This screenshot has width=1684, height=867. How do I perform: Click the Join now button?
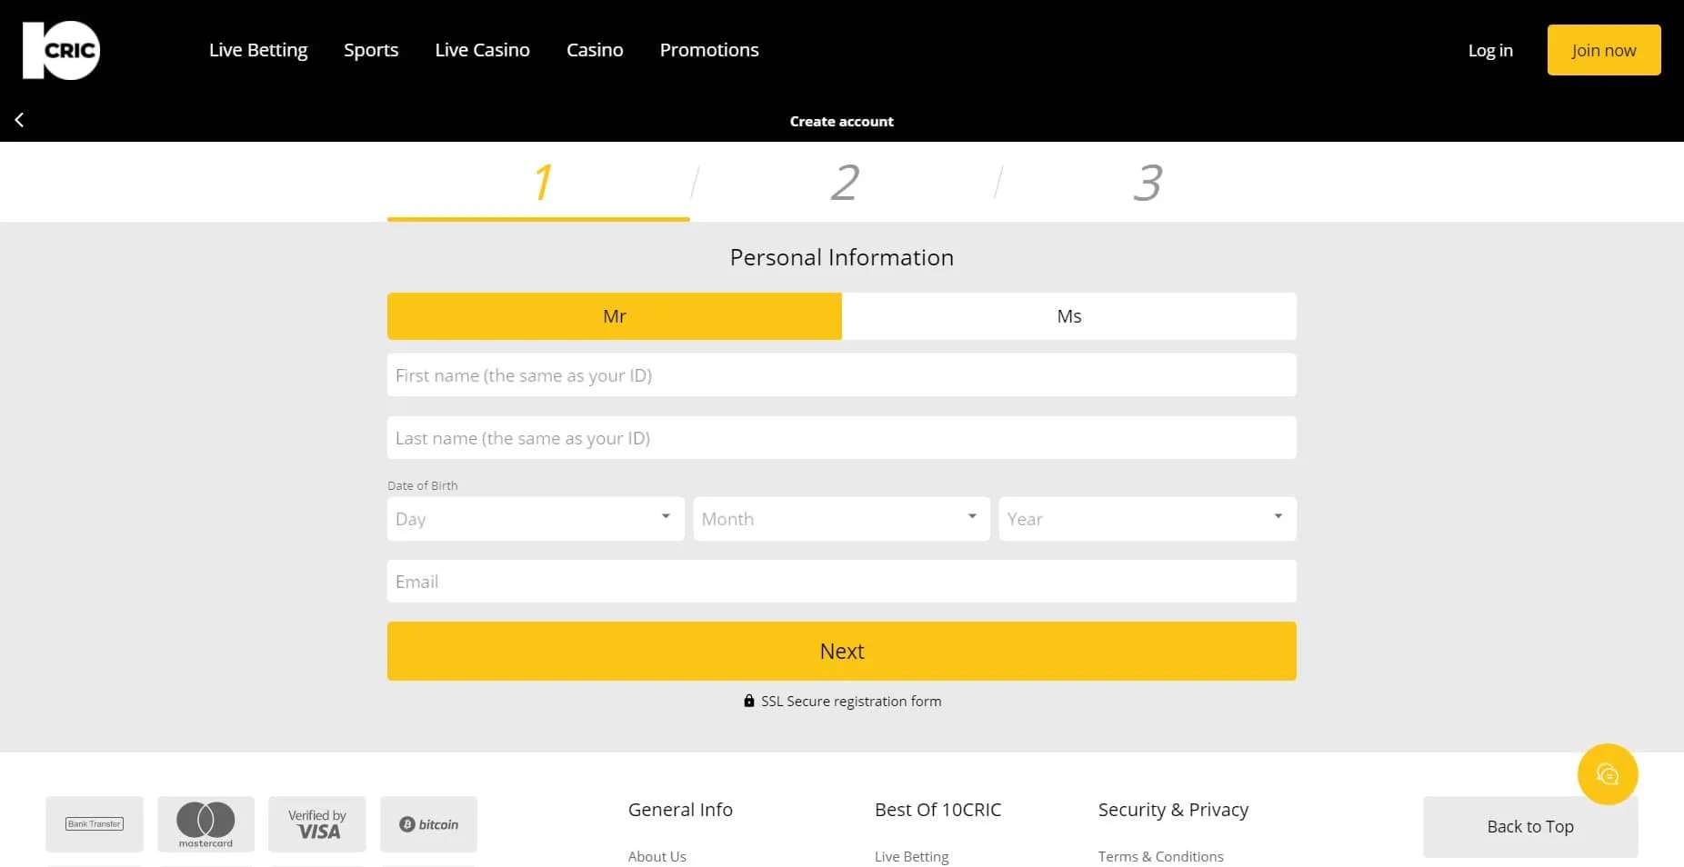(1603, 50)
